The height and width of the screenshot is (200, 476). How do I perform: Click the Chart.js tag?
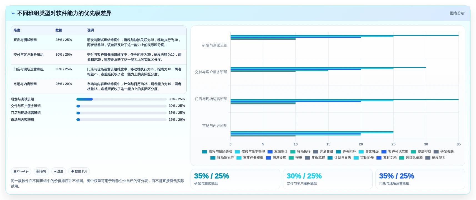pos(21,171)
